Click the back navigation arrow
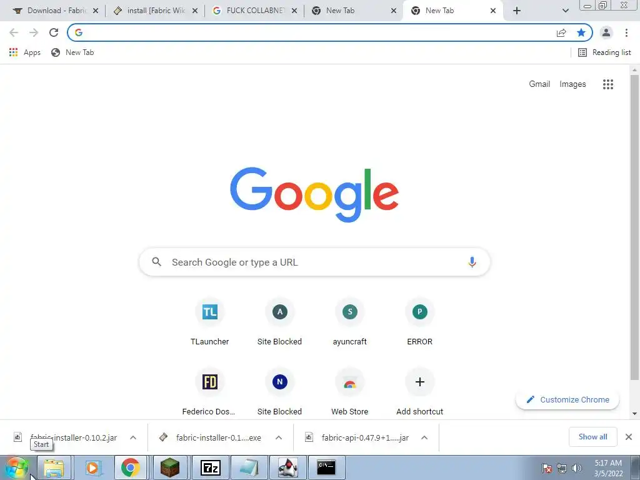 (x=14, y=32)
